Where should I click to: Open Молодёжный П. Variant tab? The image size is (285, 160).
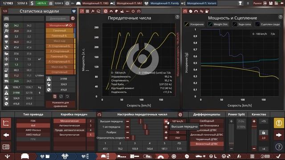(202, 3)
